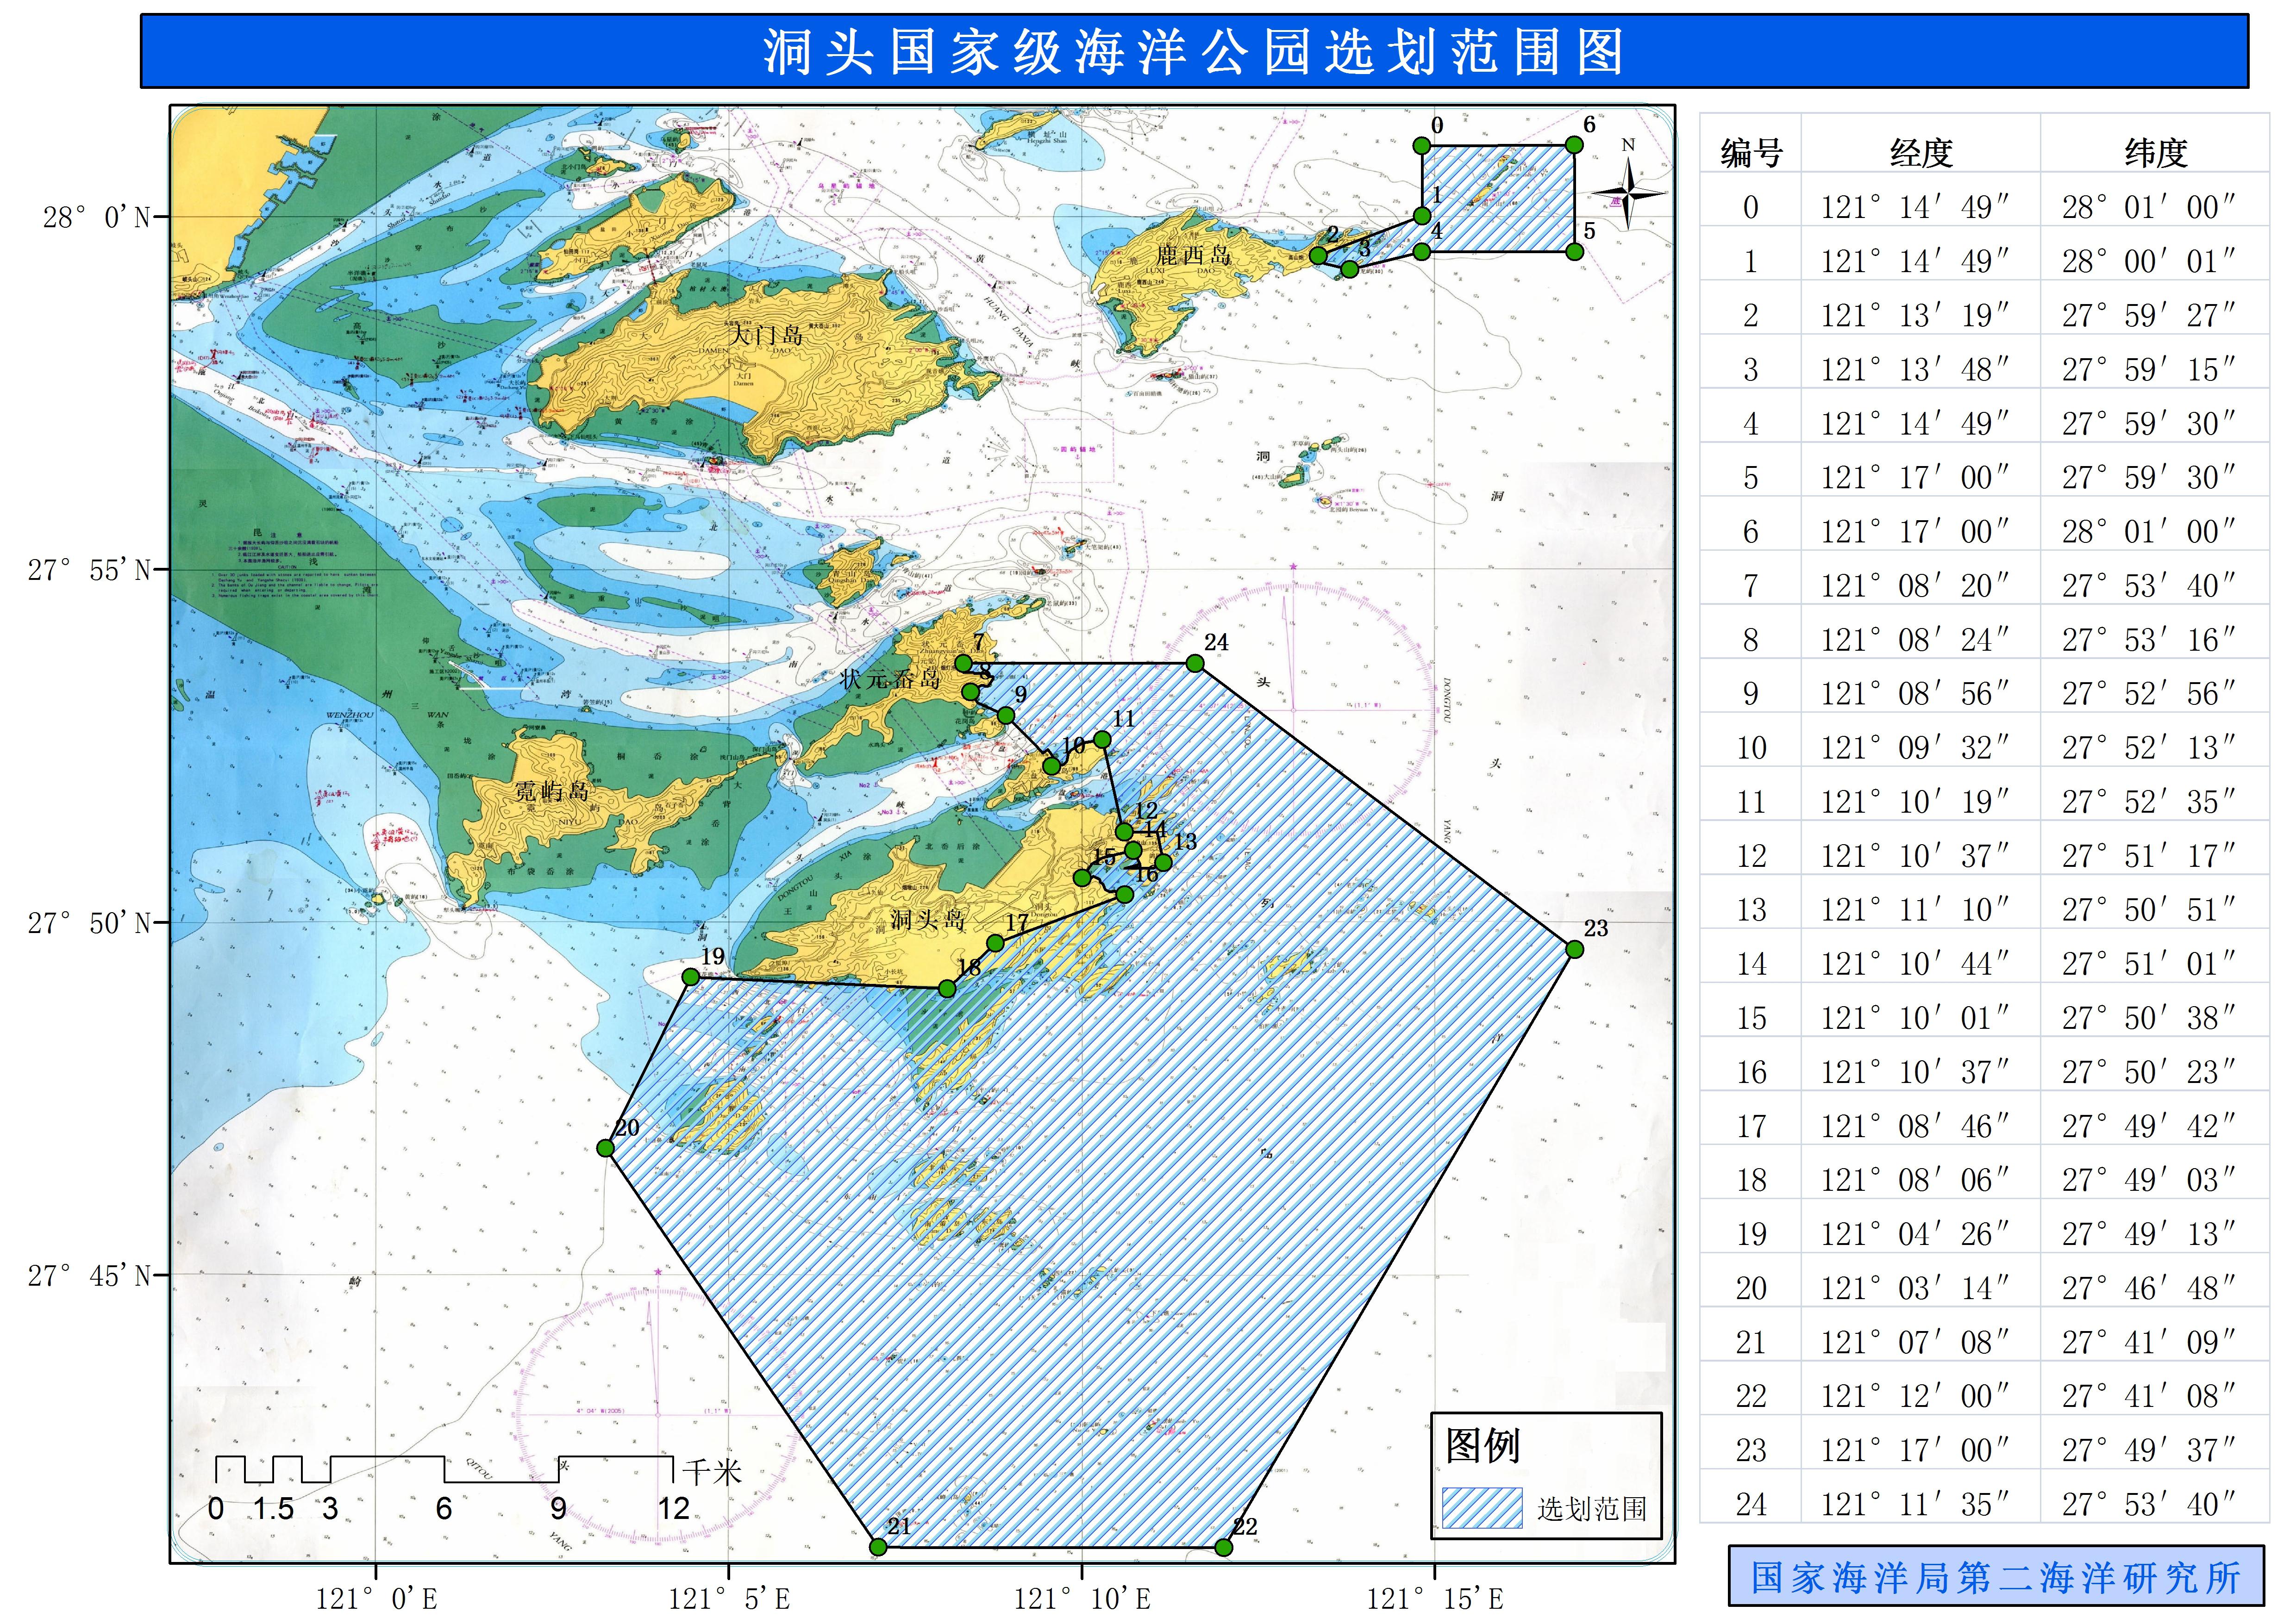This screenshot has width=2296, height=1624.
Task: Click the 121° 5'E longitude axis label
Action: click(x=729, y=1598)
